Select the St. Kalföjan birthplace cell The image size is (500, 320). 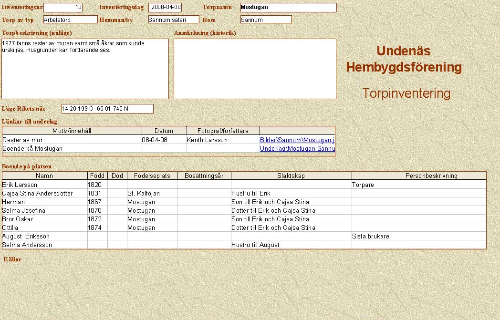tap(152, 193)
